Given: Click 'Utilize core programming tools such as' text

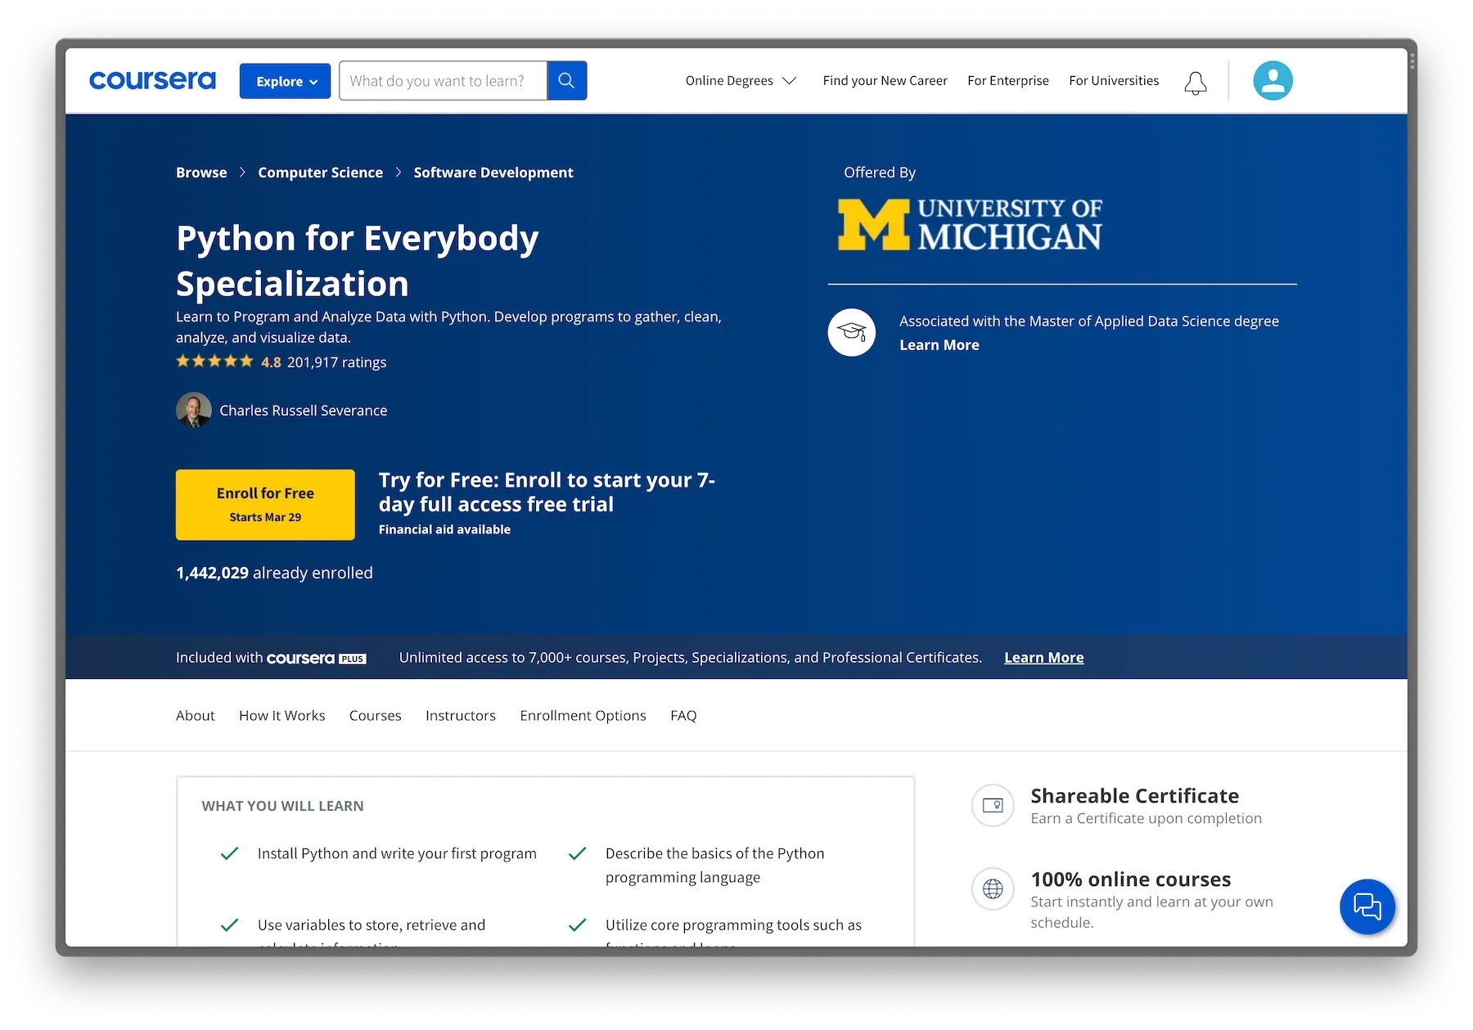Looking at the screenshot, I should (x=733, y=925).
